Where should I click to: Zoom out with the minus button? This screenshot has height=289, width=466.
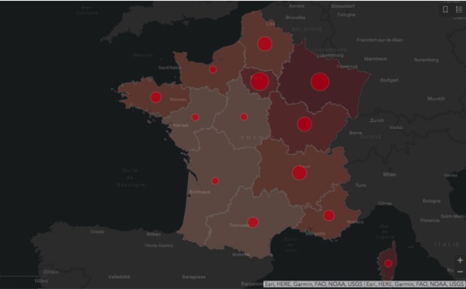460,271
